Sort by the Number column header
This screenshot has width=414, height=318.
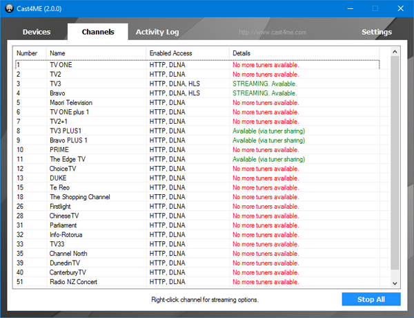30,53
